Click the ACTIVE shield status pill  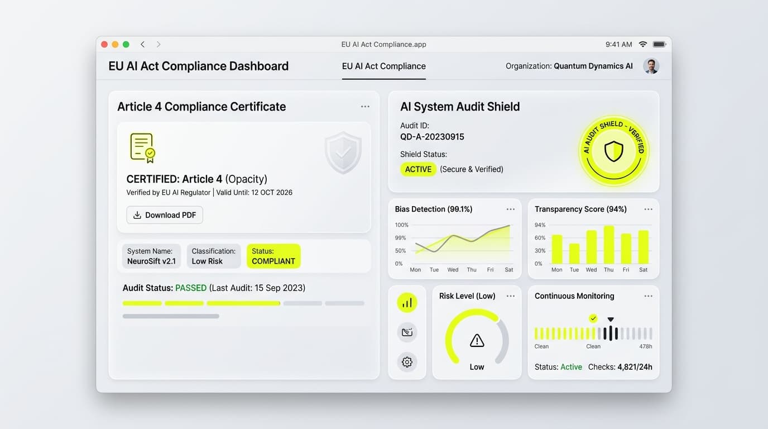(x=418, y=169)
